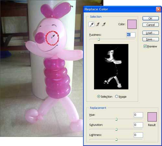Click the Lightness slider handle
162x146 pixels.
coord(116,139)
